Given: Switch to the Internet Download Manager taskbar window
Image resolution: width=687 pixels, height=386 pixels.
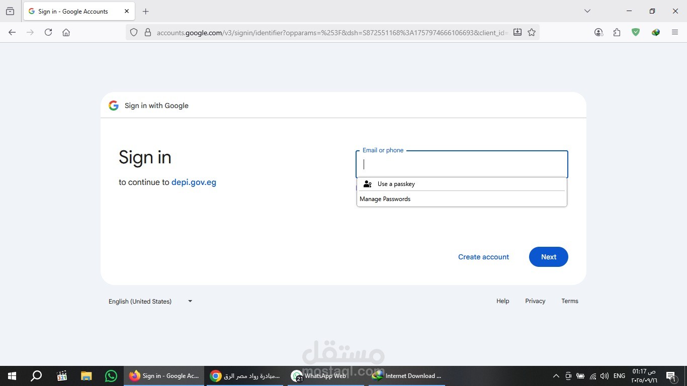Looking at the screenshot, I should click(x=407, y=376).
